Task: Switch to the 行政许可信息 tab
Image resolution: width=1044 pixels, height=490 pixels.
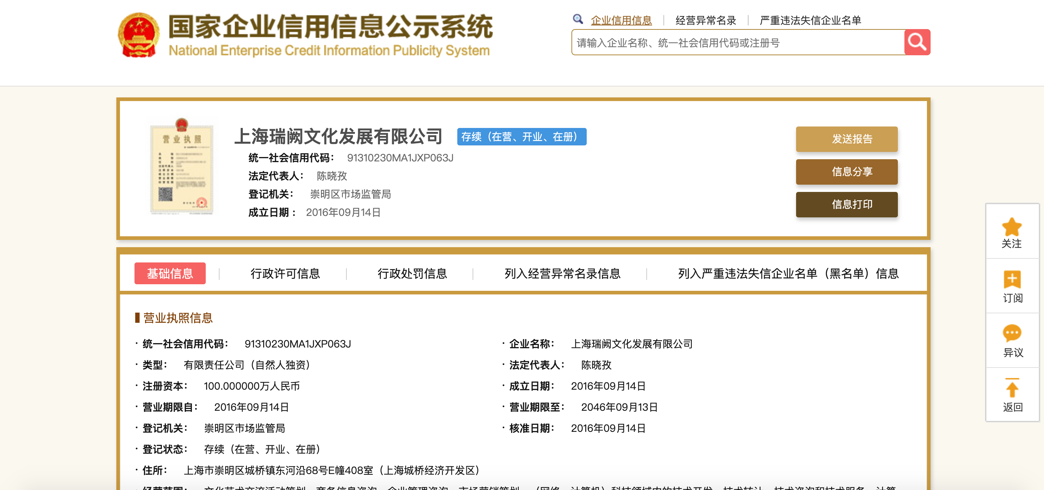Action: (285, 274)
